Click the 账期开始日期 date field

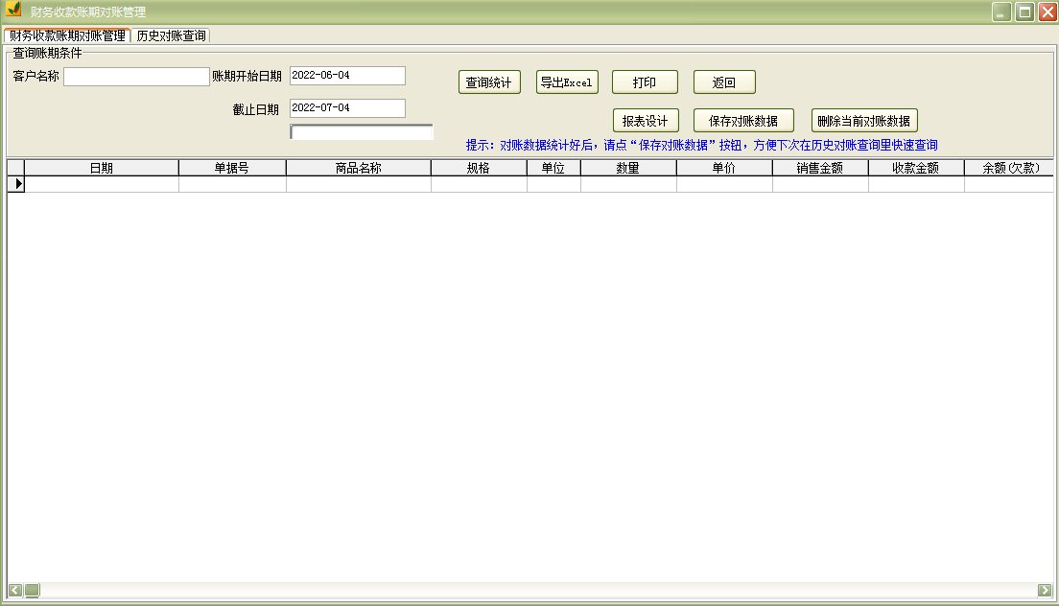(348, 76)
